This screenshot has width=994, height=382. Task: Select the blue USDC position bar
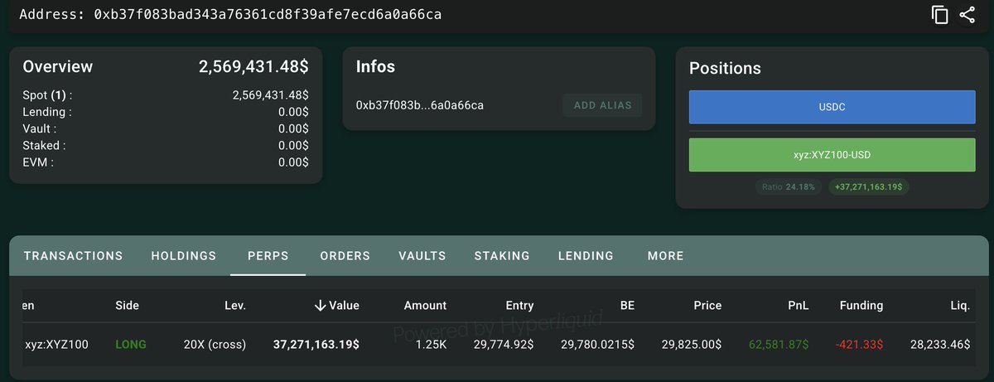pyautogui.click(x=832, y=108)
